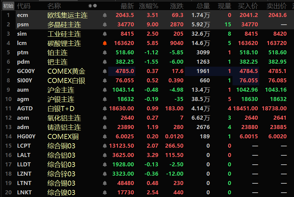
Task: Click the sun and dot icon in the header
Action: point(93,6)
